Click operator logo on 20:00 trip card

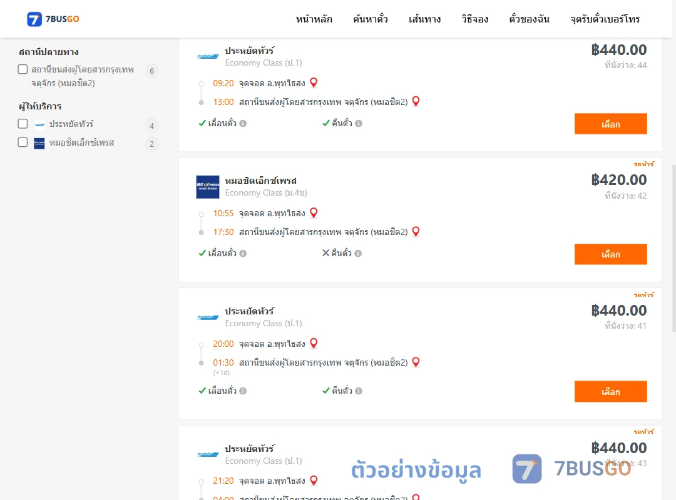(x=208, y=317)
